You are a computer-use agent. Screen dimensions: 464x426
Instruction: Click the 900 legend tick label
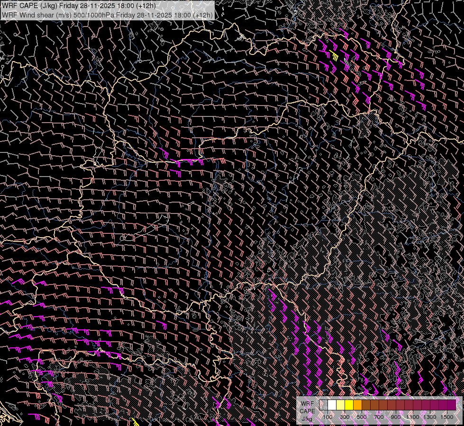pyautogui.click(x=396, y=417)
